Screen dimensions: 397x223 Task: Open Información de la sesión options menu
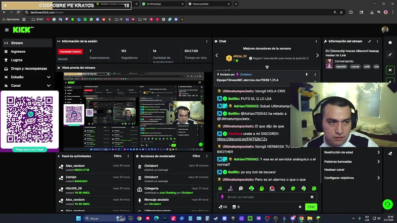tap(207, 41)
